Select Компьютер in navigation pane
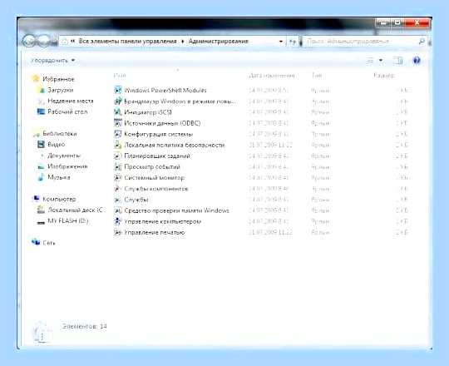 pyautogui.click(x=59, y=199)
